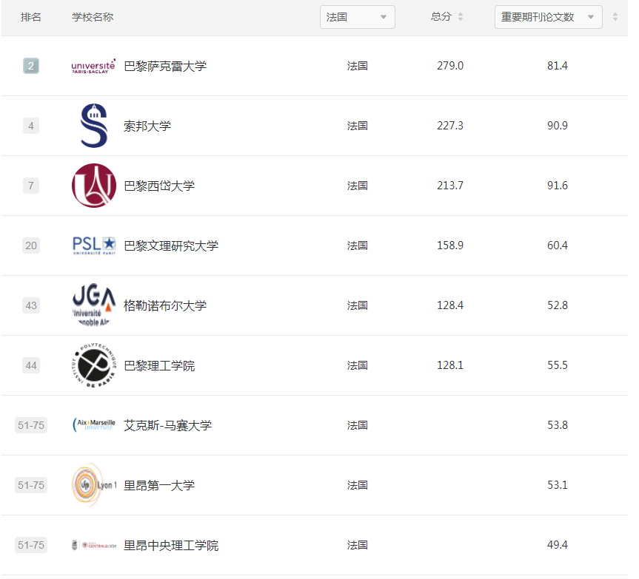Image resolution: width=639 pixels, height=579 pixels.
Task: Open the 重要期刊论文数 indicator dropdown
Action: coord(548,16)
